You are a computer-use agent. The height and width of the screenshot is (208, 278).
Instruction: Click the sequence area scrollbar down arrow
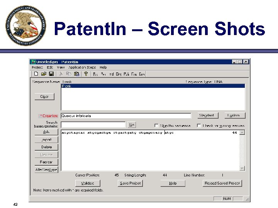coord(242,168)
